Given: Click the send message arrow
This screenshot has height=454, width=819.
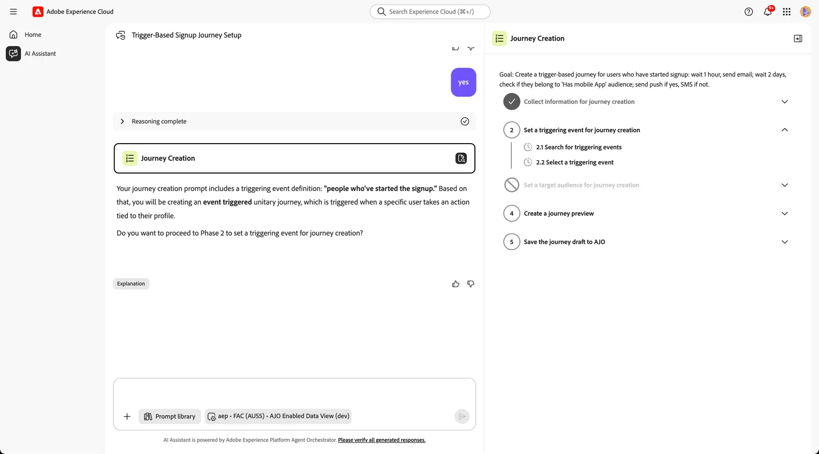Looking at the screenshot, I should pos(462,417).
